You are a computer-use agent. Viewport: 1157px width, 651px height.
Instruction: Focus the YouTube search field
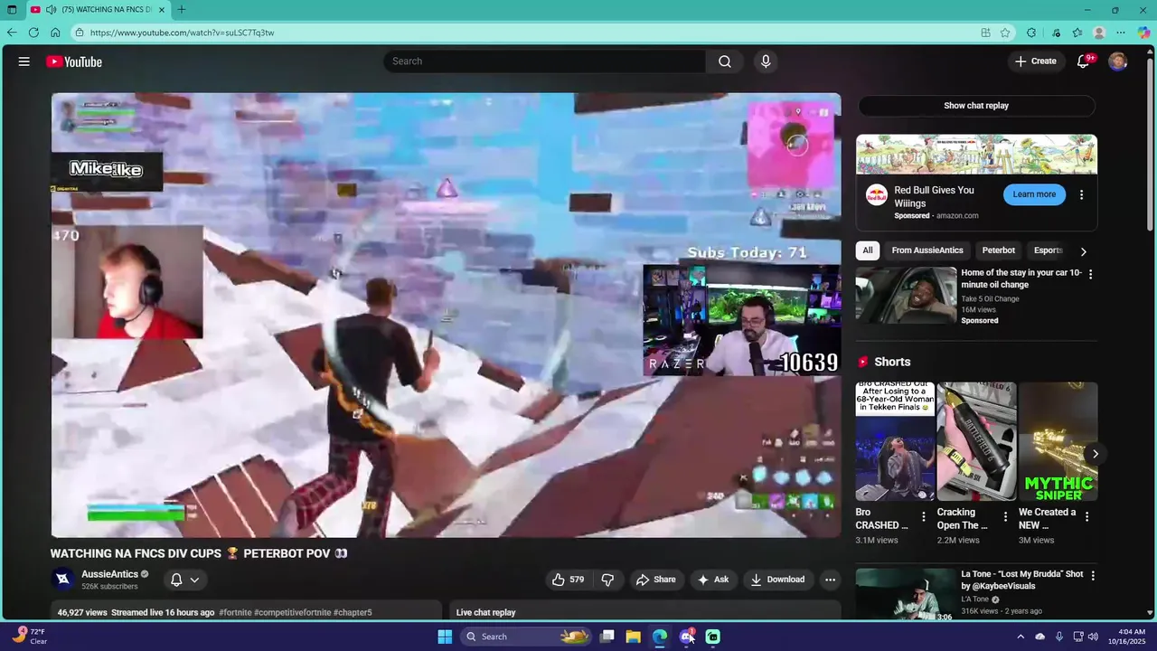coord(545,61)
